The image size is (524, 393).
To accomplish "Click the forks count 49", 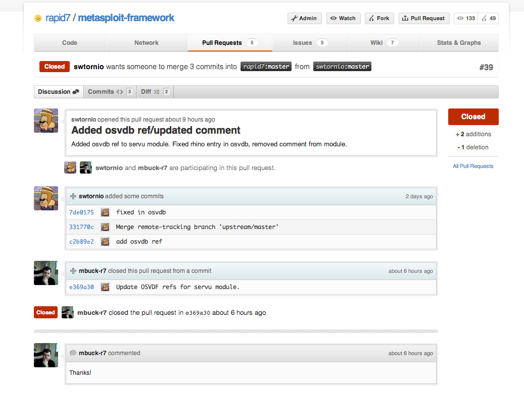I will pyautogui.click(x=489, y=18).
